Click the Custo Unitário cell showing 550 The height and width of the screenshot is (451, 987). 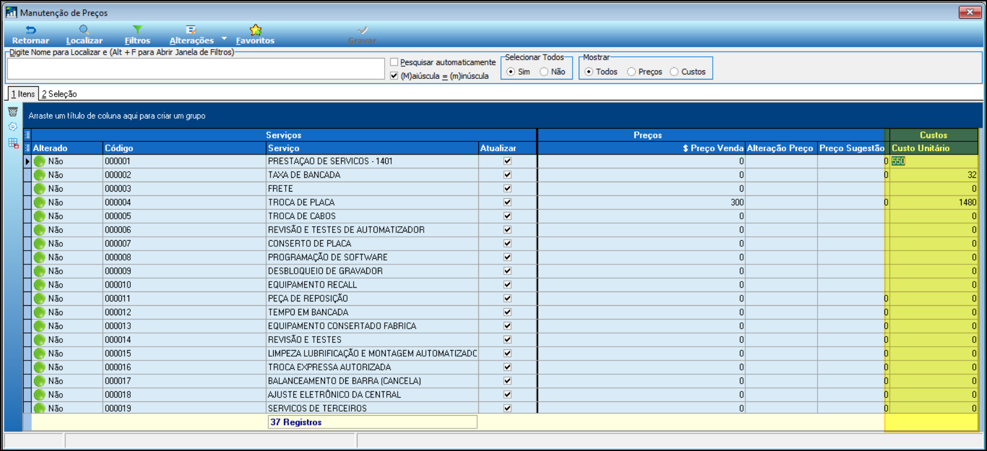[x=933, y=161]
